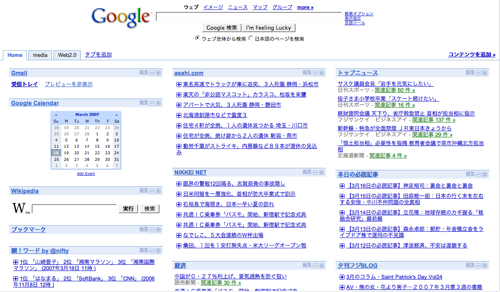Minimize the 夕刊フジBLOG gadget

[479, 266]
